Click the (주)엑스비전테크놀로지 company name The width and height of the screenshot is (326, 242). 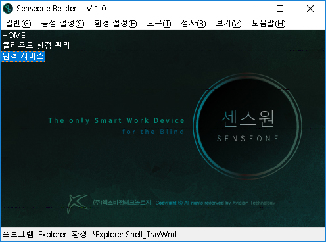click(x=122, y=203)
